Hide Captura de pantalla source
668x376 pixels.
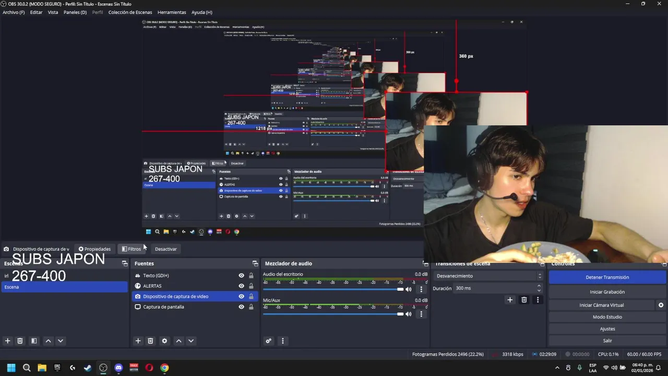(241, 307)
